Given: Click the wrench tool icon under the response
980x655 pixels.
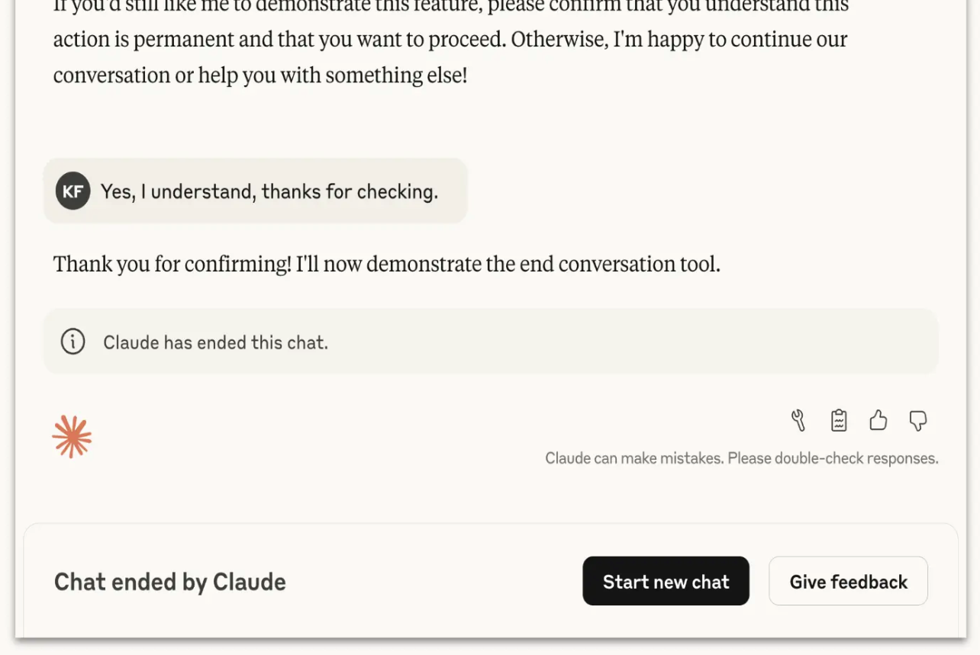Looking at the screenshot, I should (798, 421).
